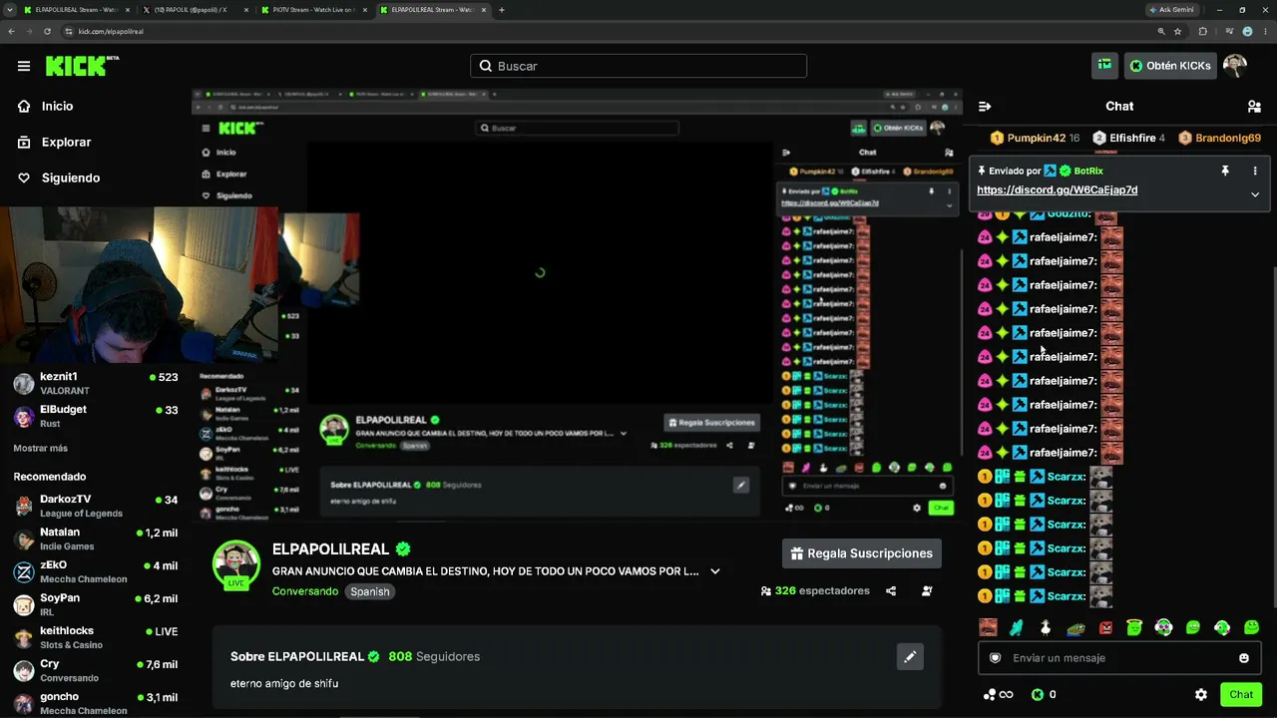1277x718 pixels.
Task: Insert the green halo angel emote
Action: pos(1134,627)
